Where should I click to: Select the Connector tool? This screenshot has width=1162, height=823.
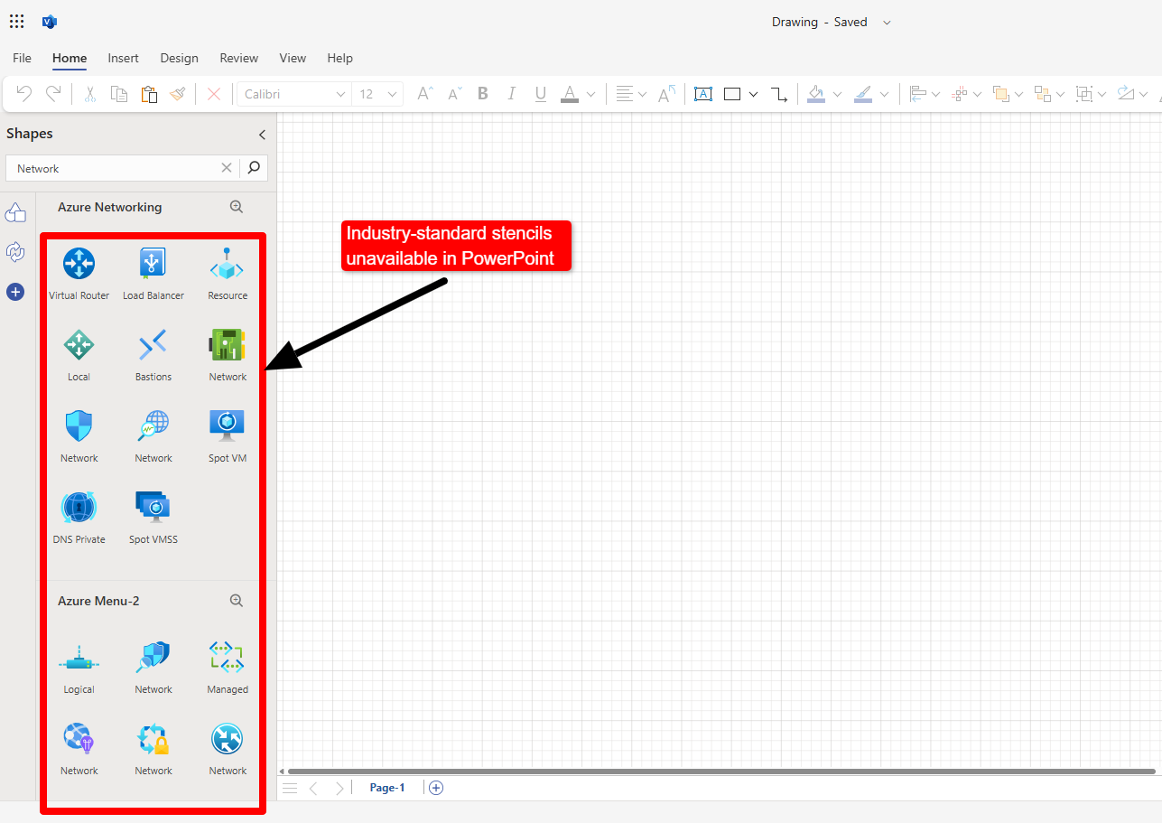coord(779,94)
